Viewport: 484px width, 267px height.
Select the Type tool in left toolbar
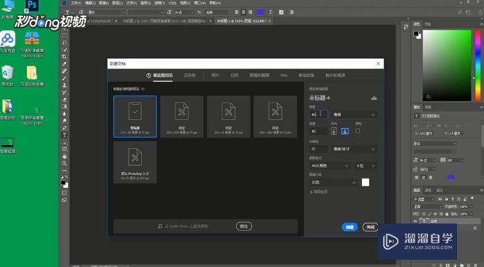coord(64,134)
